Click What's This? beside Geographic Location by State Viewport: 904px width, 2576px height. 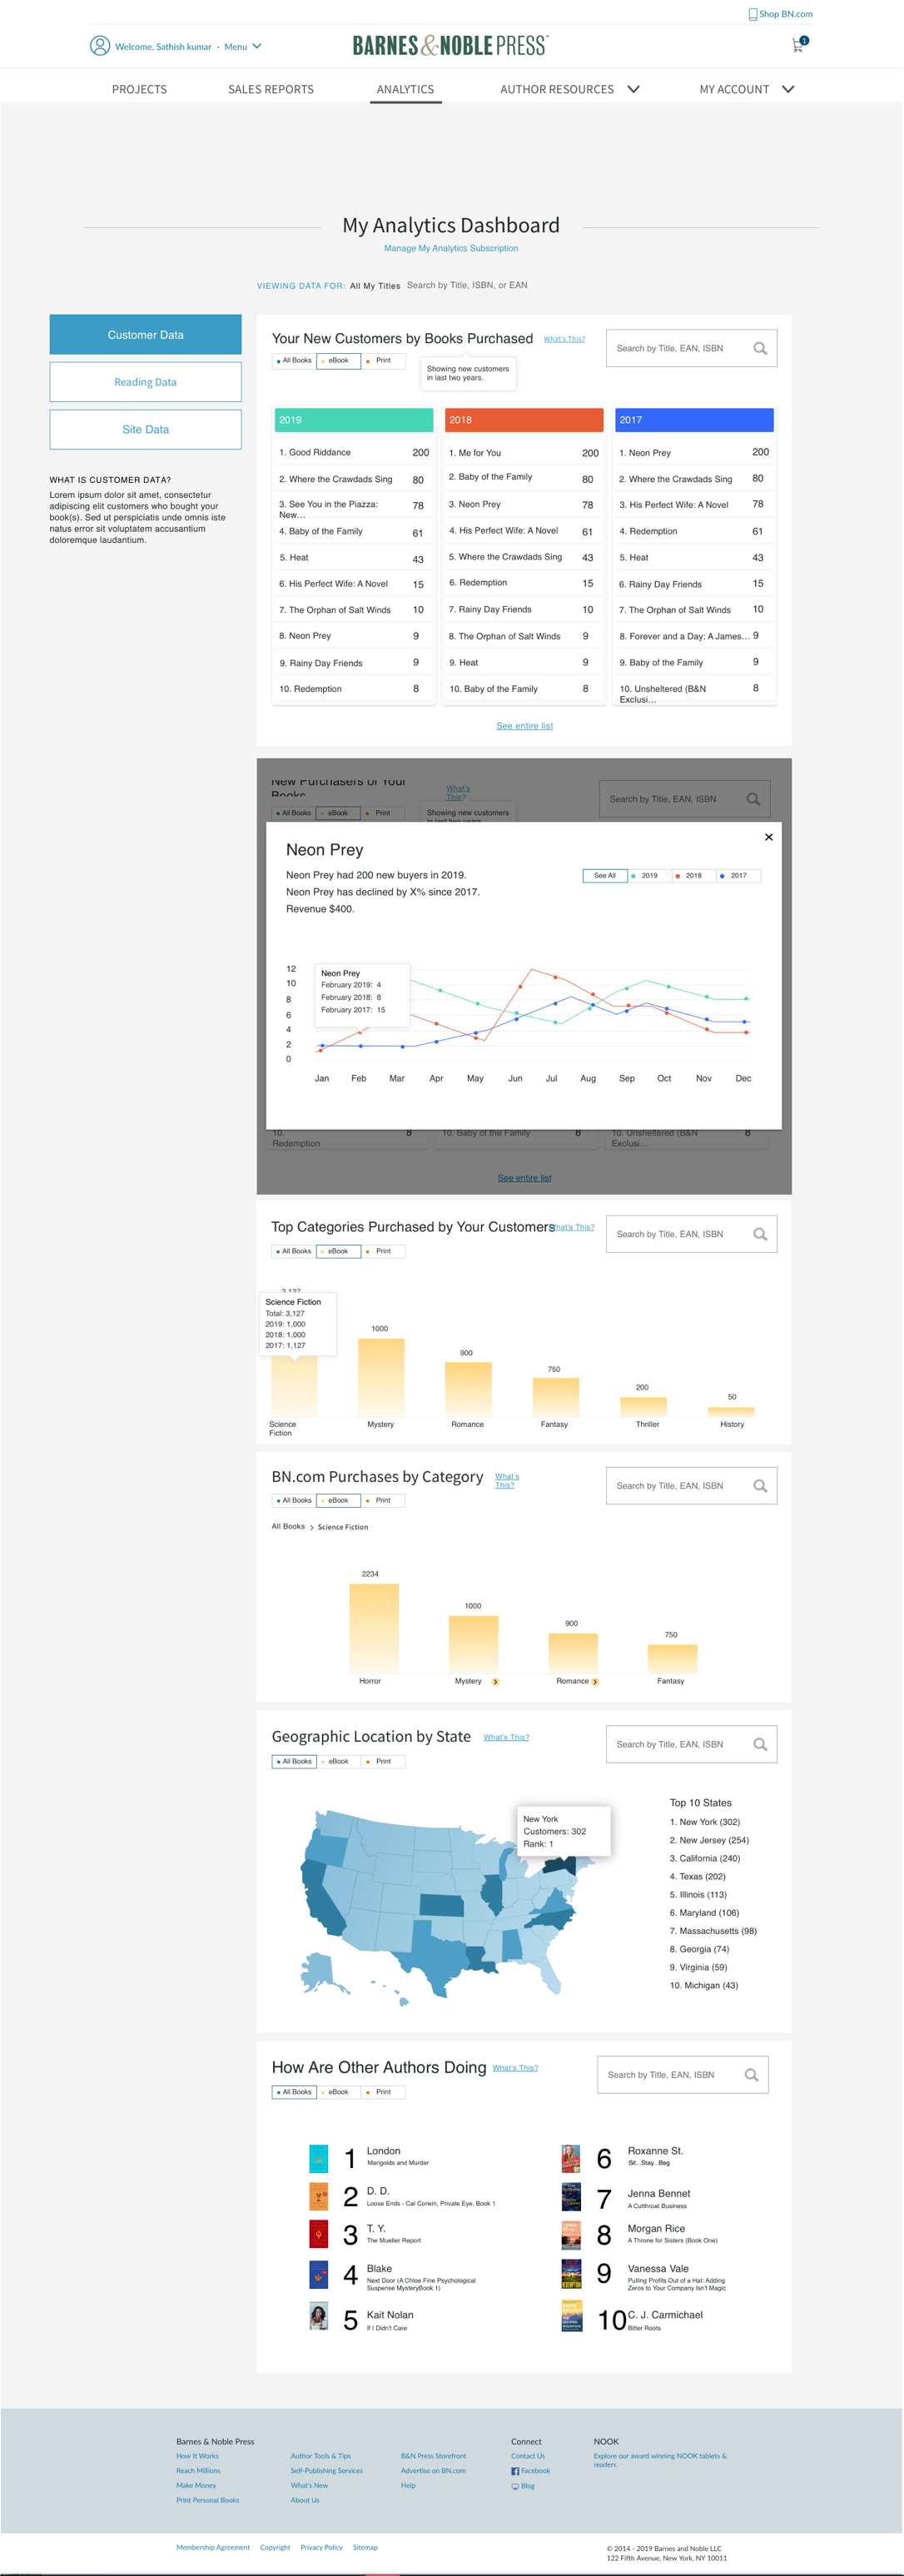506,1738
